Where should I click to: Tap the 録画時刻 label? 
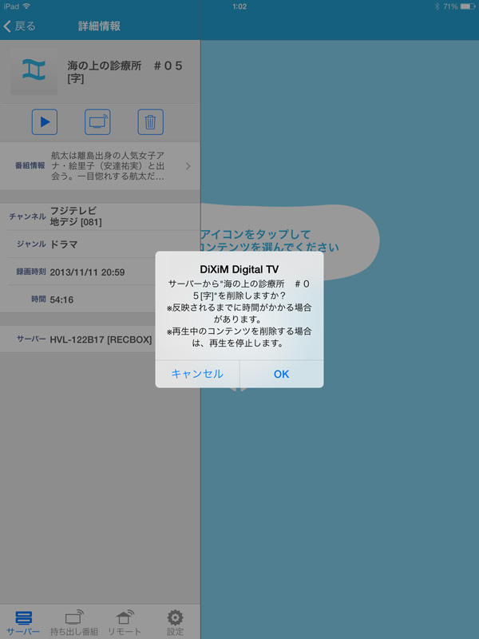31,272
